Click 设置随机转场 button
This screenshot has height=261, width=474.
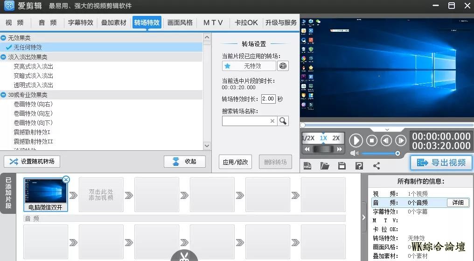pos(32,162)
